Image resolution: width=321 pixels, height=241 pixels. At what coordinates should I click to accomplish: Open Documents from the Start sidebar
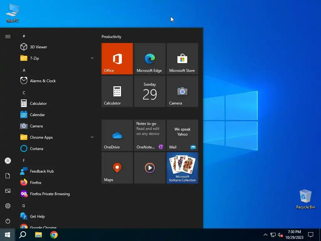coord(8,176)
